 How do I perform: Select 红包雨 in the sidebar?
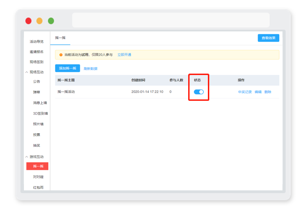tap(38, 188)
